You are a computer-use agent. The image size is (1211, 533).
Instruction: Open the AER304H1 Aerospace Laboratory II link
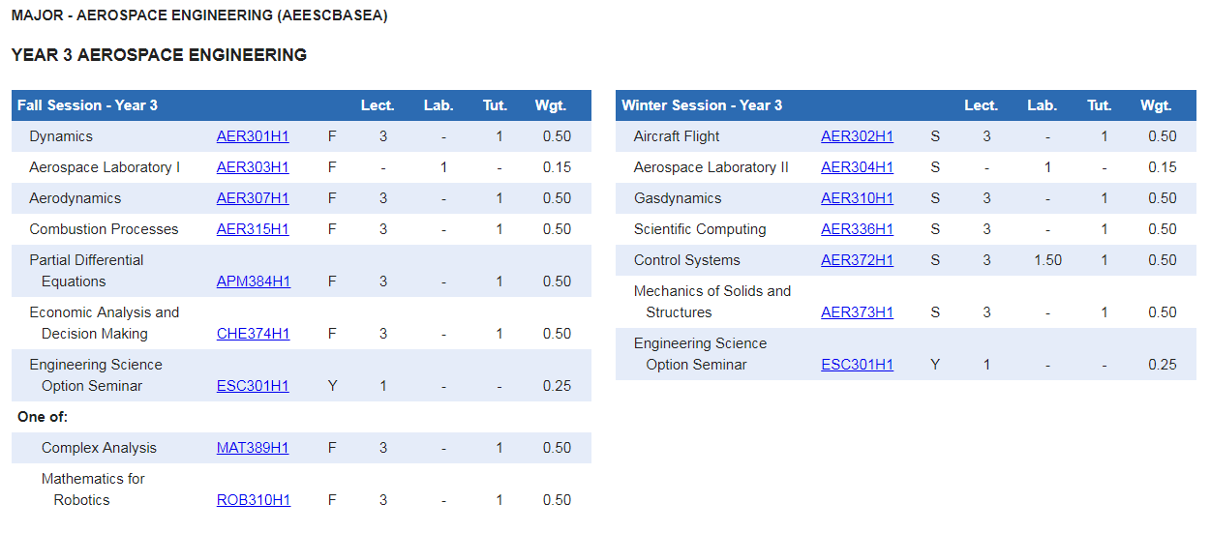[857, 167]
